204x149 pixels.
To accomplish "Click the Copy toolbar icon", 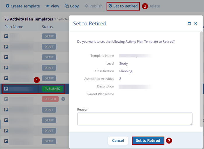I will coord(67,6).
